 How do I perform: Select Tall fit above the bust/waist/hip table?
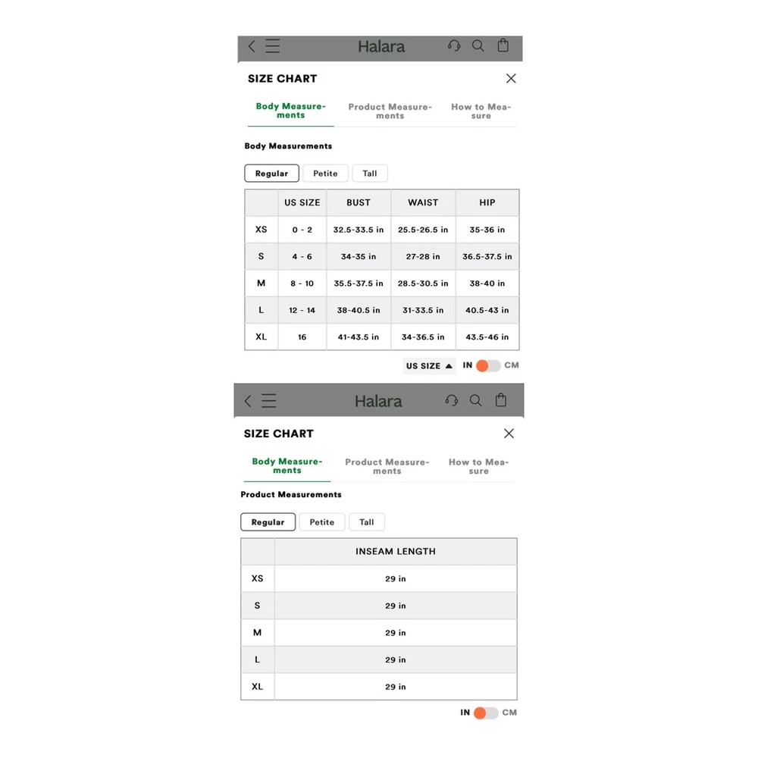369,174
